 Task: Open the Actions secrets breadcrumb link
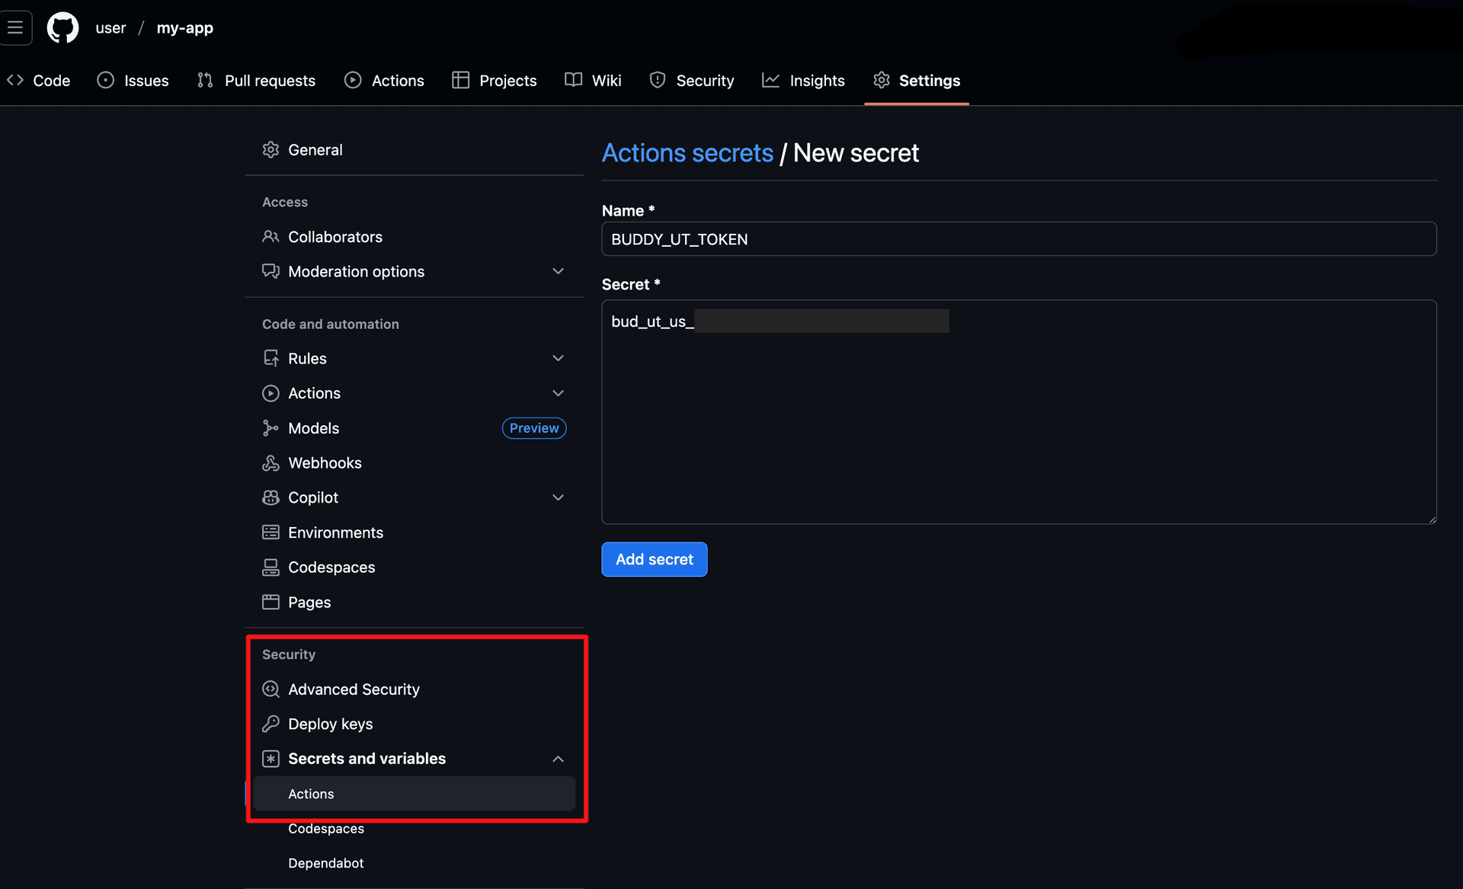pyautogui.click(x=687, y=152)
